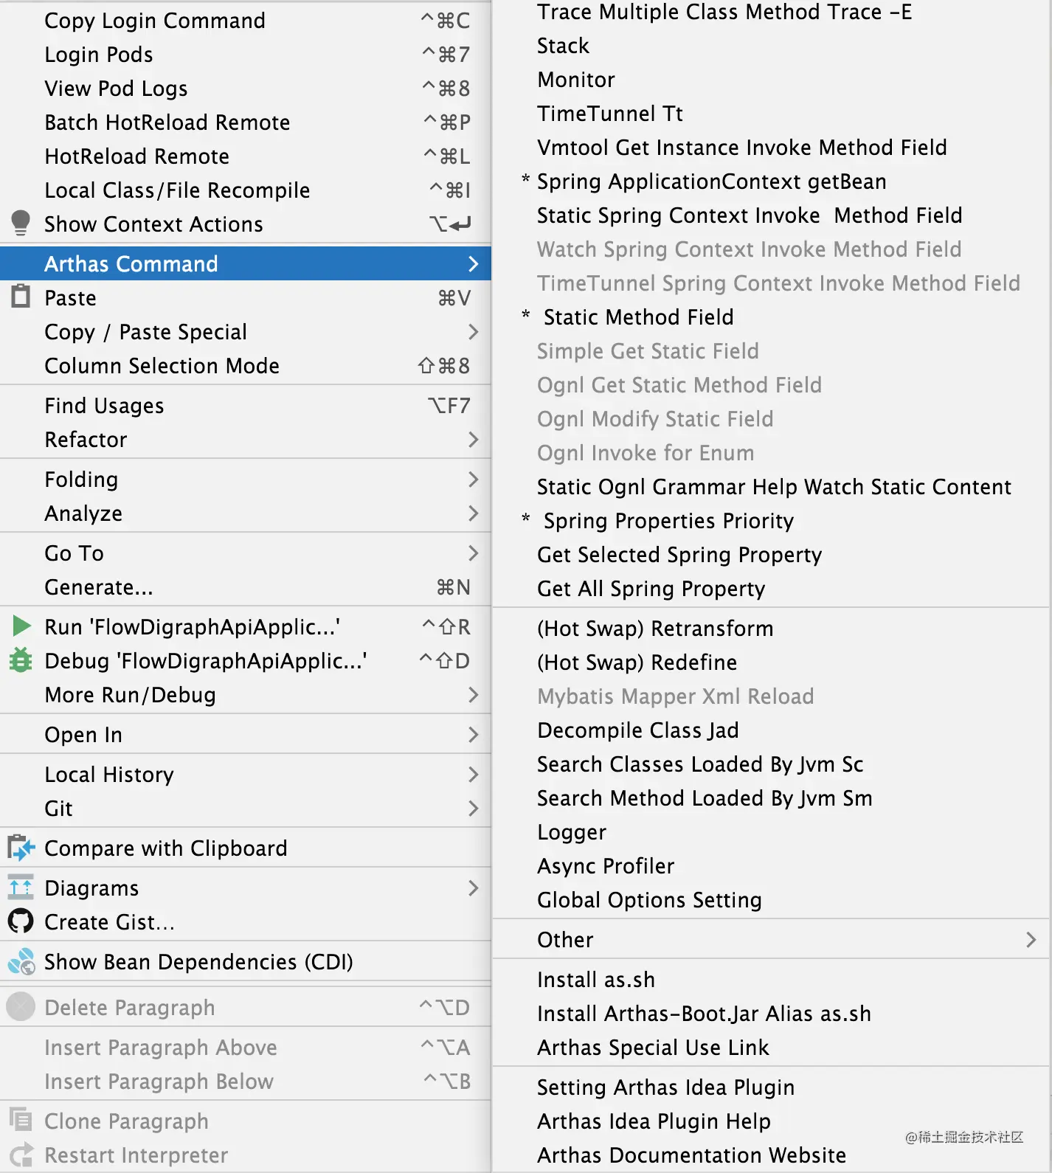Click the clipboard icon next to Paste
Image resolution: width=1052 pixels, height=1173 pixels.
pyautogui.click(x=21, y=297)
